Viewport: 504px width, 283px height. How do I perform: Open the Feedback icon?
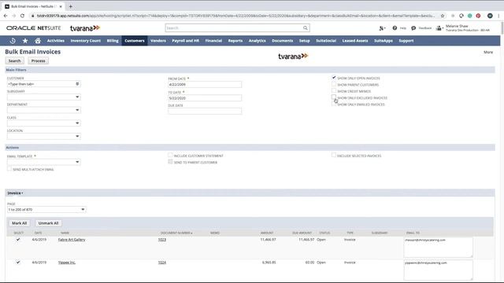pos(413,28)
